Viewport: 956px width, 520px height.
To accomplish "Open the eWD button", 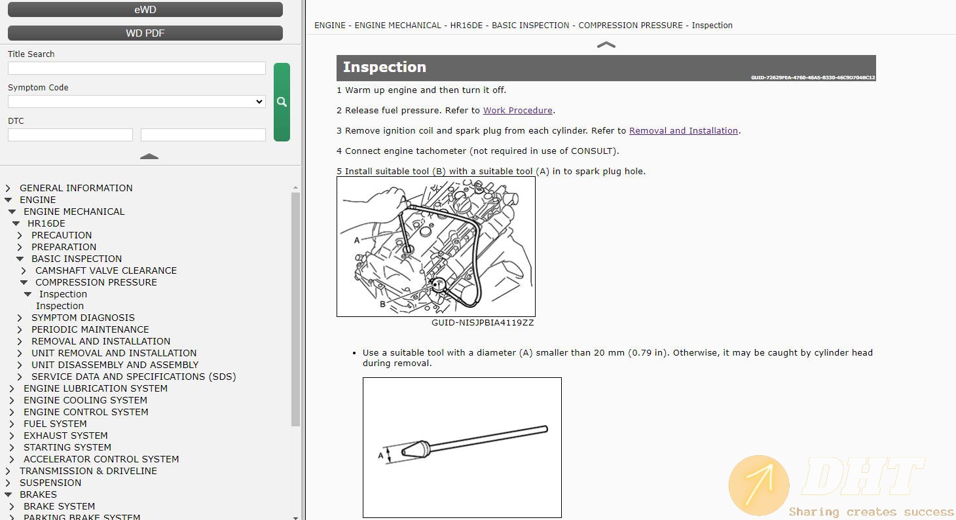I will point(145,10).
